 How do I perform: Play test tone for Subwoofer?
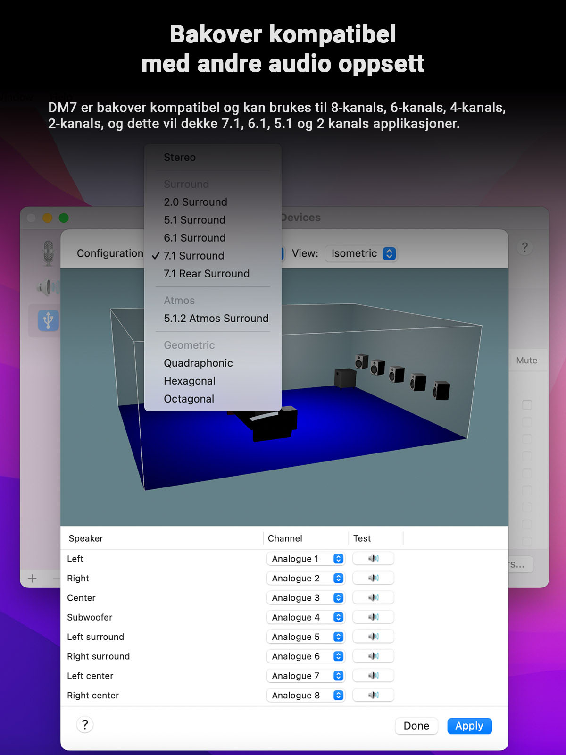click(373, 617)
